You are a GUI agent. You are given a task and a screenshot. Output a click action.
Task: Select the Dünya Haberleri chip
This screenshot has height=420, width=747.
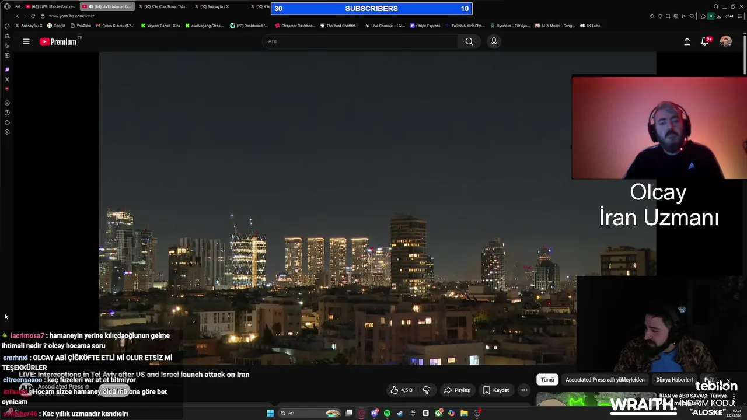[x=674, y=380]
